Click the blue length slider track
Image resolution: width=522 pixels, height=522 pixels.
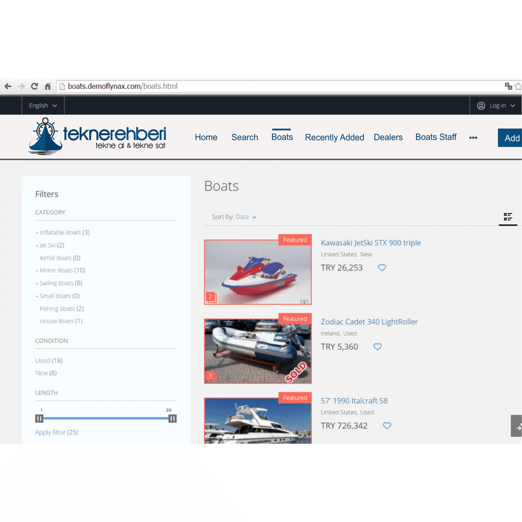coord(106,419)
